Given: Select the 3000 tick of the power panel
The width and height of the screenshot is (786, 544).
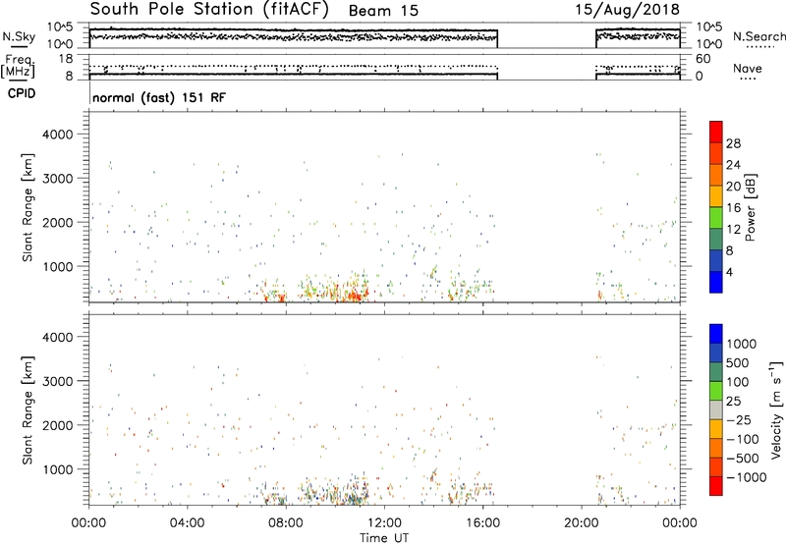Looking at the screenshot, I should click(x=57, y=179).
